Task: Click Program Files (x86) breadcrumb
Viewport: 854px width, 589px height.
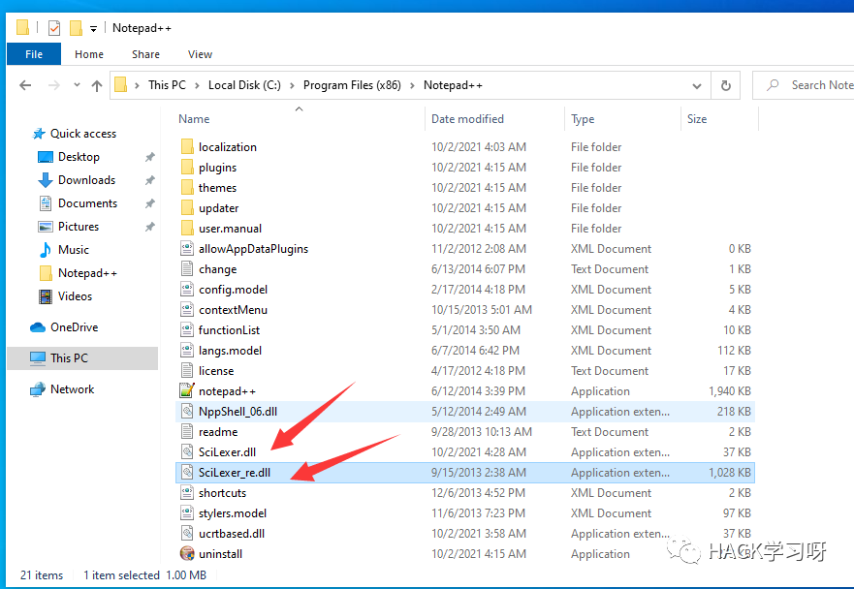Action: [x=352, y=85]
